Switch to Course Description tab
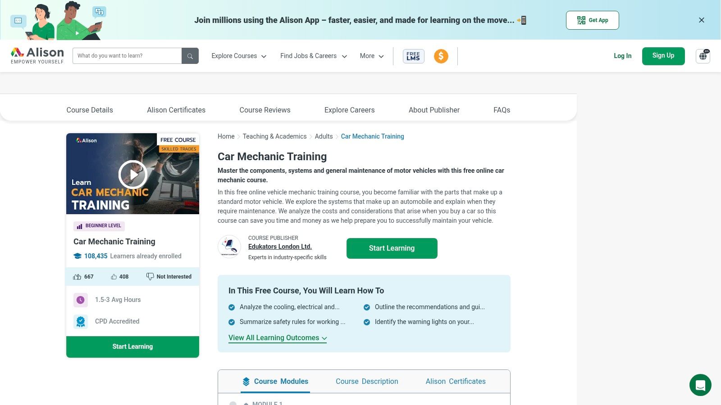The width and height of the screenshot is (721, 405). (x=367, y=382)
